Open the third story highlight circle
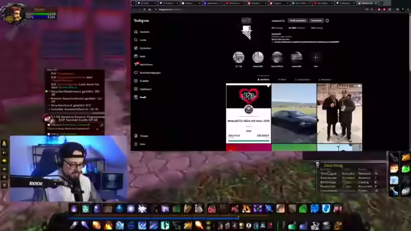This screenshot has width=411, height=231. (x=277, y=57)
